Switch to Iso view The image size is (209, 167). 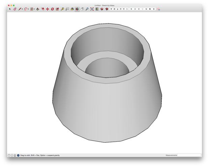pos(111,9)
